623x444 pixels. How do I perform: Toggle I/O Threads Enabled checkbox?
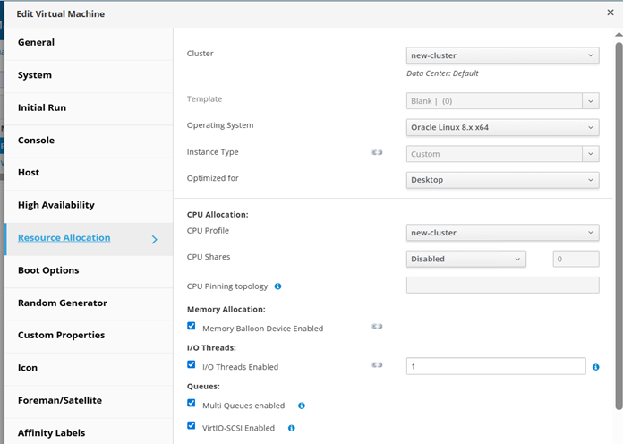coord(192,365)
